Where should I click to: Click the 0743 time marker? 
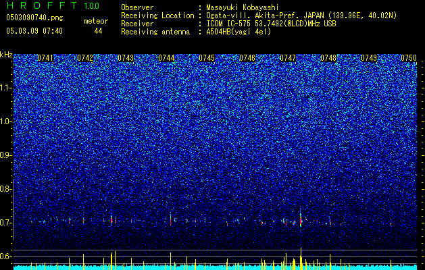(126, 58)
